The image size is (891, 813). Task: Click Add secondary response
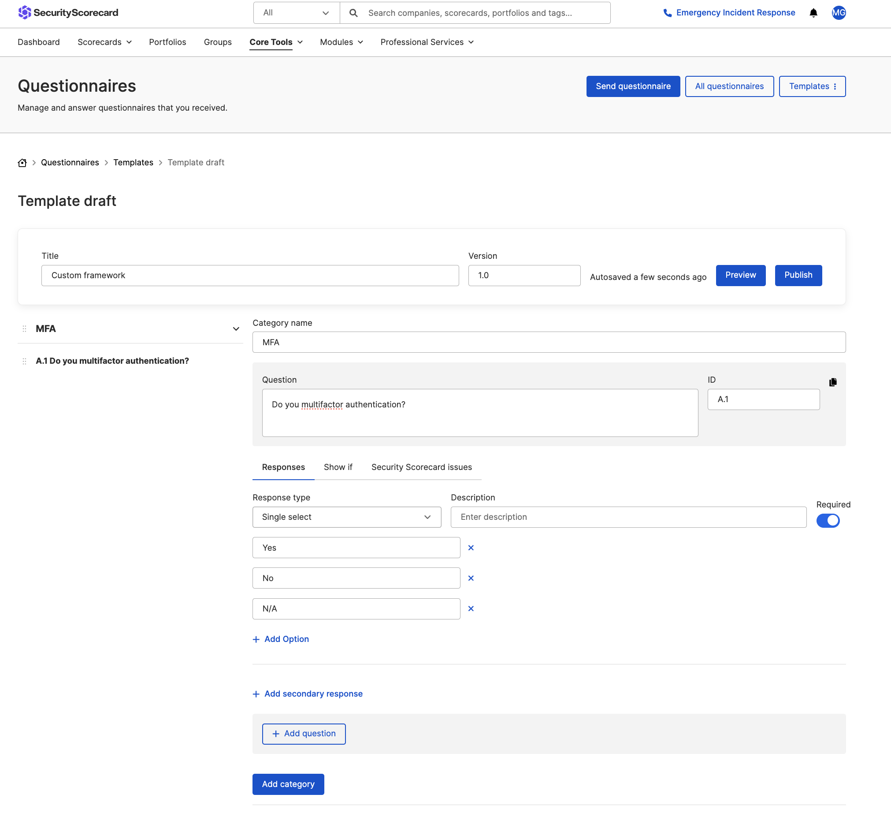click(308, 693)
